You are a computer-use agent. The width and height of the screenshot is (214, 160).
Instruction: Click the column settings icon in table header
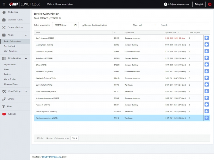(206, 32)
